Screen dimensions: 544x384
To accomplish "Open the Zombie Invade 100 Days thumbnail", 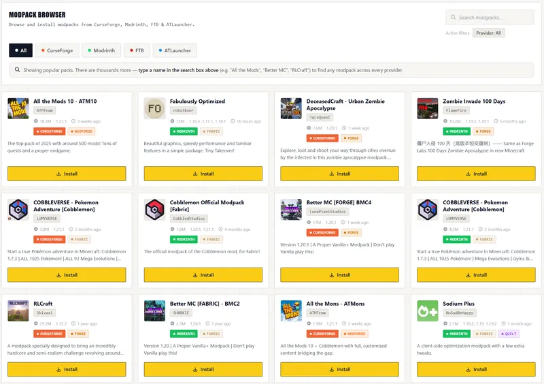I will 428,108.
